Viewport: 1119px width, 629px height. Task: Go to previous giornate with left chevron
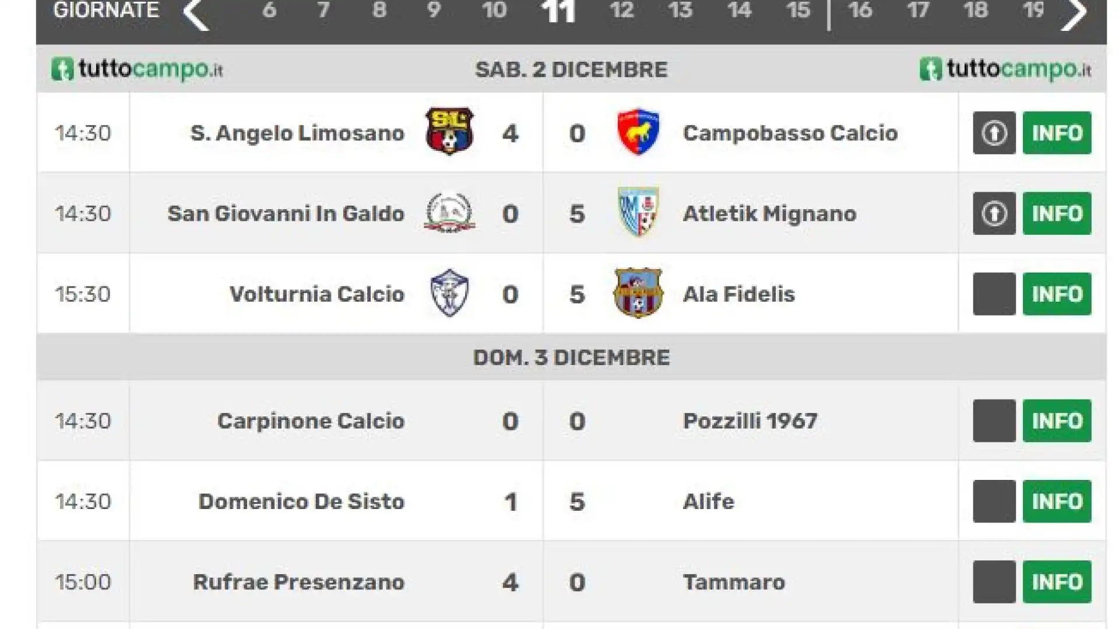[x=196, y=13]
